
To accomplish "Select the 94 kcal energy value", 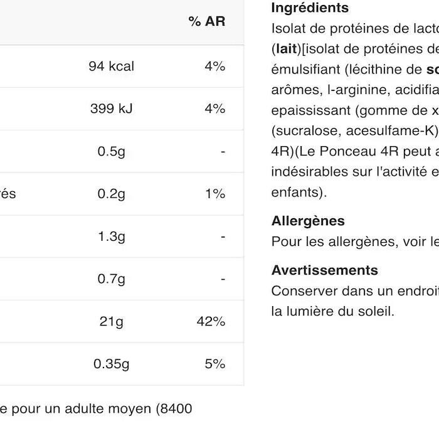I will pyautogui.click(x=111, y=66).
